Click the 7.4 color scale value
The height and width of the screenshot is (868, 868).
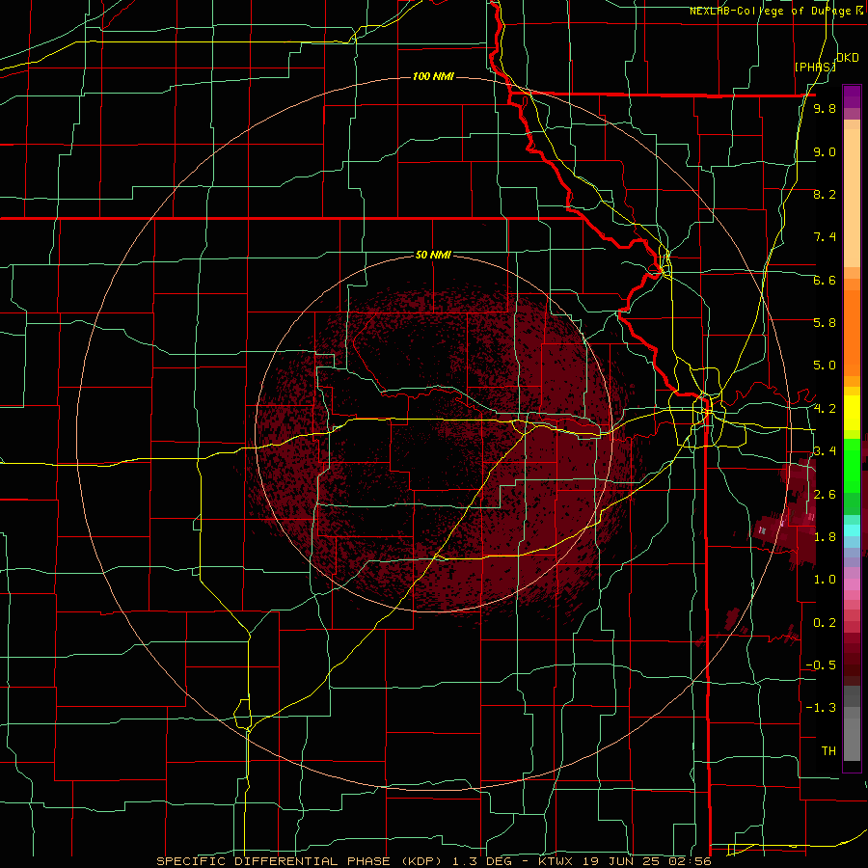(825, 237)
